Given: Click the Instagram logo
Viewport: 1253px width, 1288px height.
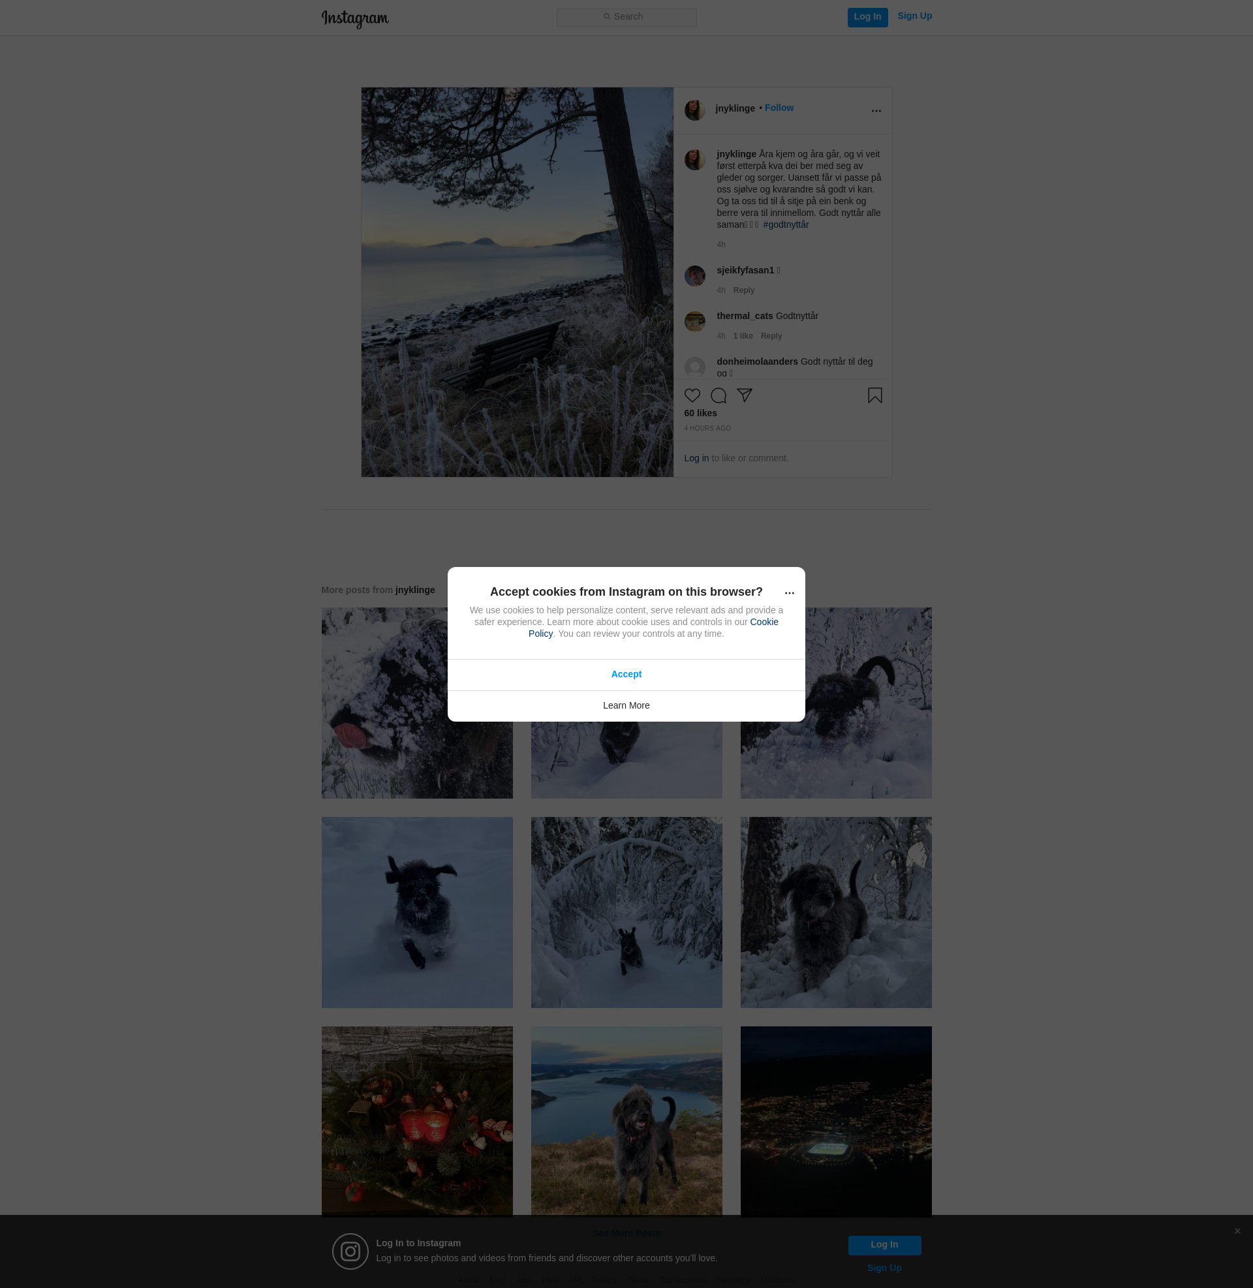Looking at the screenshot, I should (x=355, y=18).
